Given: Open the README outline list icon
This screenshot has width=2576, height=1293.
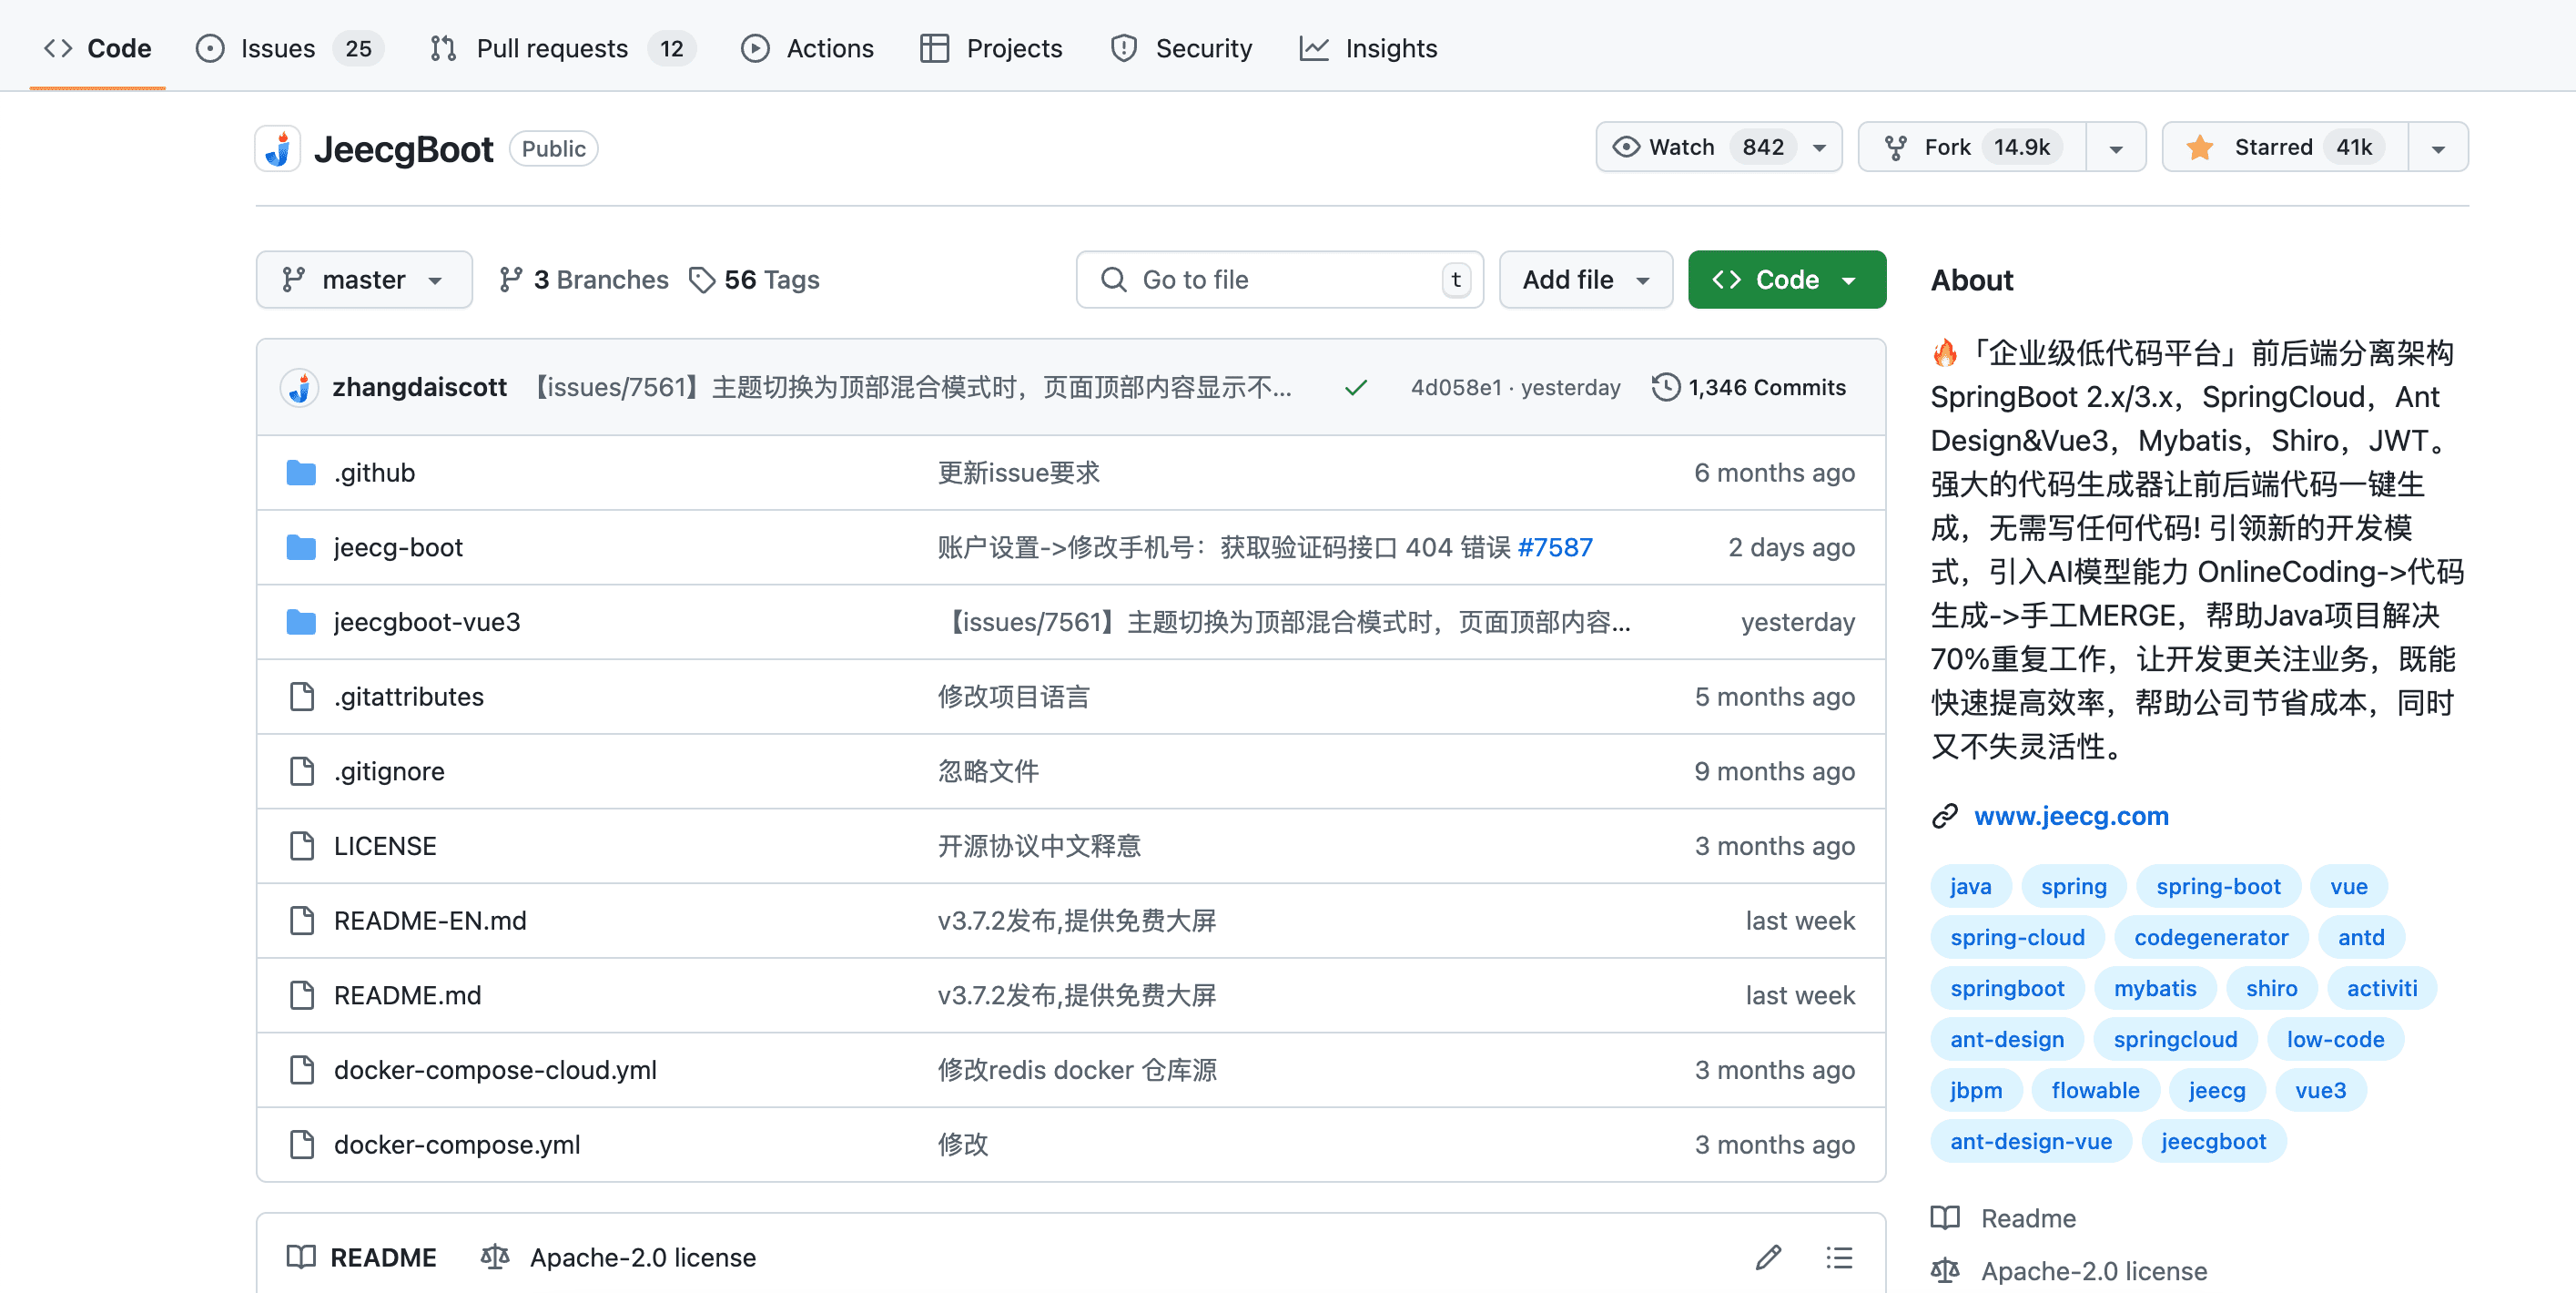Looking at the screenshot, I should pos(1838,1257).
